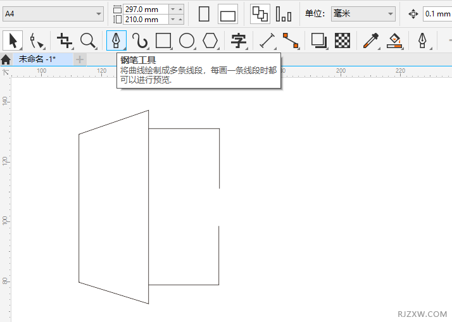Select the Crop tool
452x322 pixels.
tap(65, 40)
